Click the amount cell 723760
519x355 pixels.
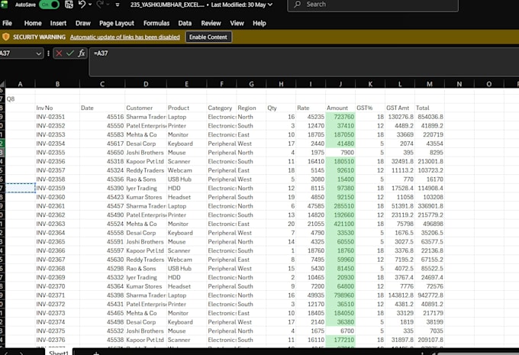pos(340,117)
